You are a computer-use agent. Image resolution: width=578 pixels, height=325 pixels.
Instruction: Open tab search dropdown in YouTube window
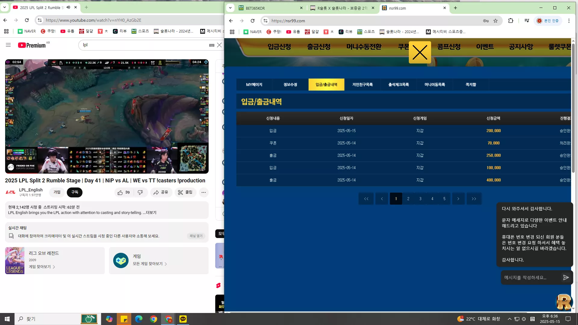(5, 7)
